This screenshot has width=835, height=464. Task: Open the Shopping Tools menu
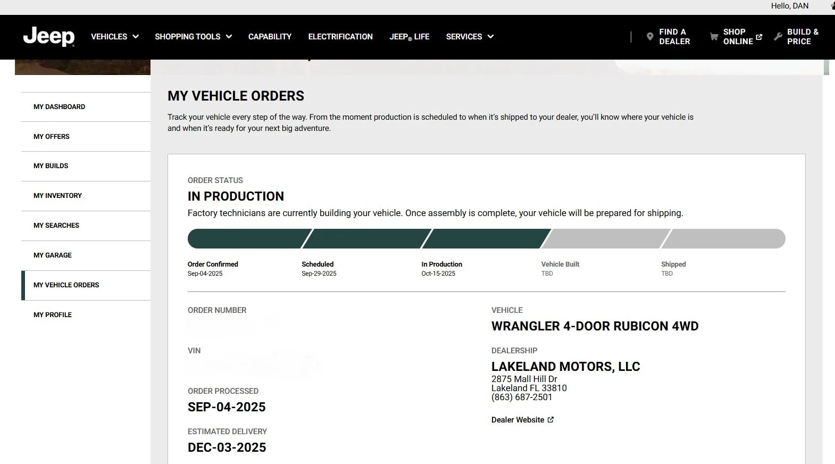coord(193,37)
